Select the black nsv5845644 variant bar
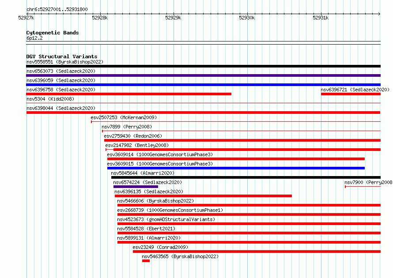Screen dimensions: 393x278 (246, 177)
